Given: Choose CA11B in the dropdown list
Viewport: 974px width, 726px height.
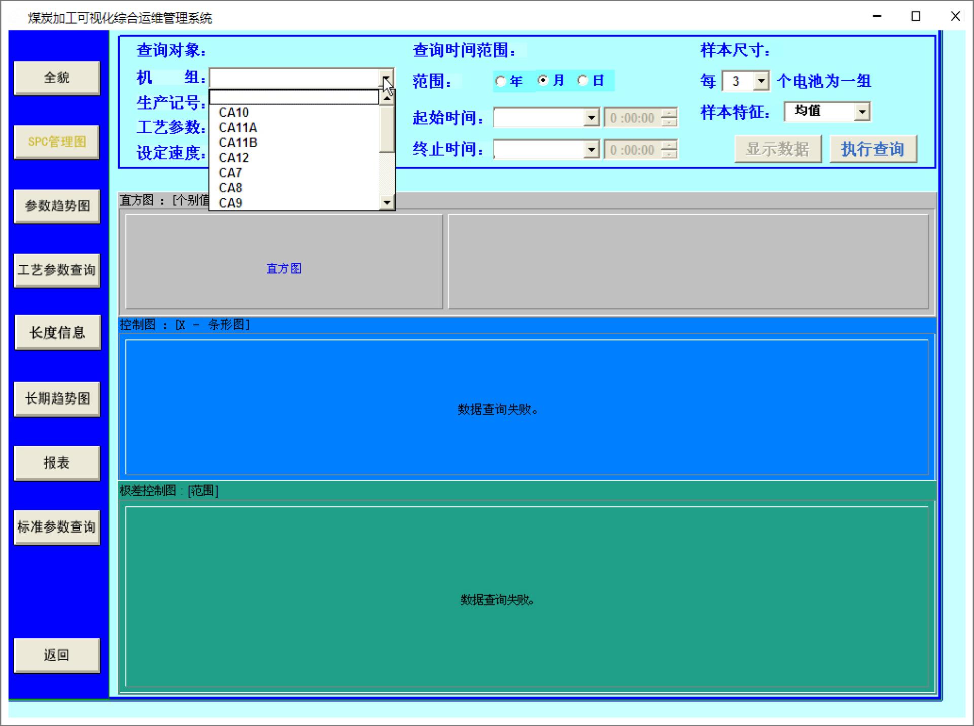Looking at the screenshot, I should click(x=238, y=143).
